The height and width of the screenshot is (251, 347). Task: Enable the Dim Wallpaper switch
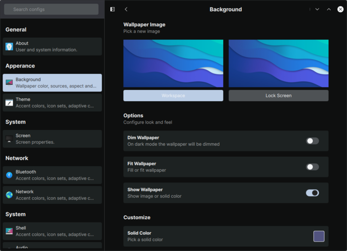point(312,141)
